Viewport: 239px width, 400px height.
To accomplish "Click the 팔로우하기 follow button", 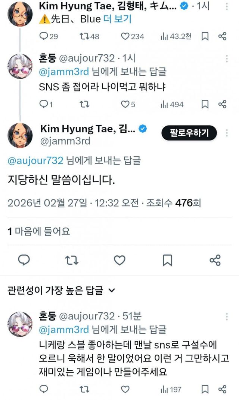I will click(x=189, y=133).
